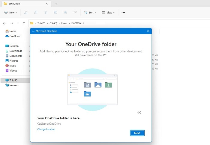Click the Cut scissors icon
The image size is (210, 145).
click(26, 13)
